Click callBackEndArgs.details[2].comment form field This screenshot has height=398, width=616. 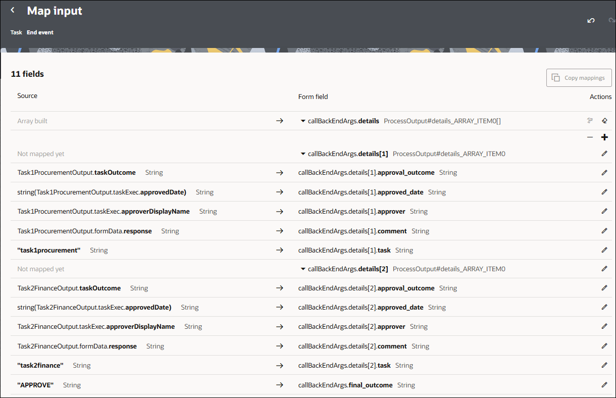pos(352,346)
